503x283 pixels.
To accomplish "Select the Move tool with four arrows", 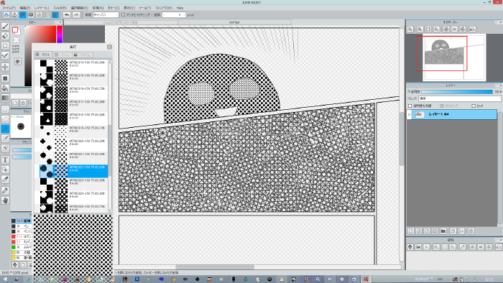I will point(5,67).
